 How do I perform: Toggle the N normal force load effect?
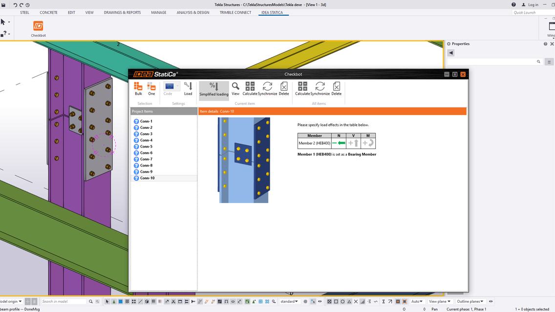click(339, 143)
